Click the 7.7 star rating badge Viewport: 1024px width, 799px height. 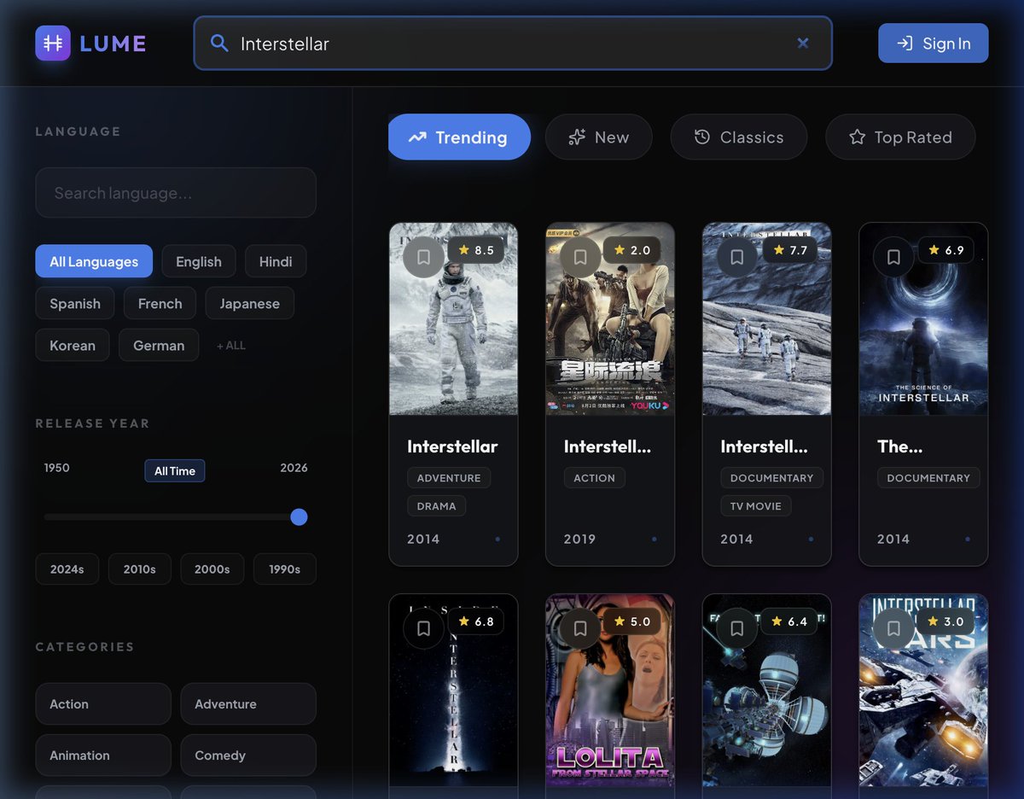click(x=788, y=250)
